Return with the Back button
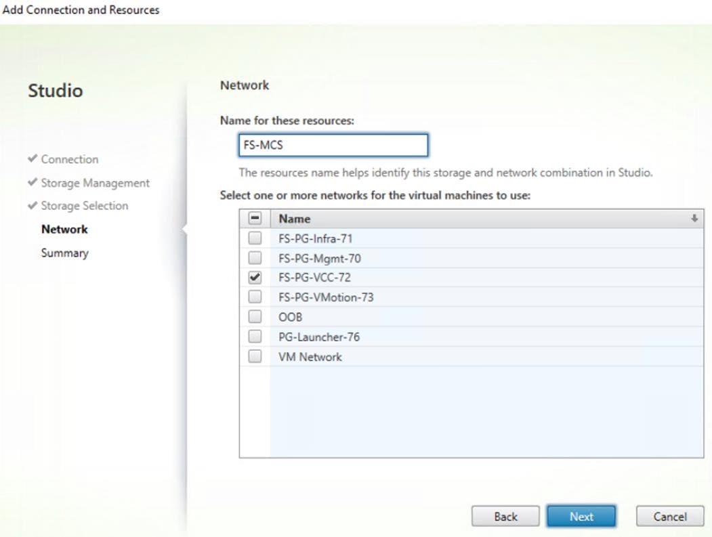Viewport: 712px width, 537px height. [x=505, y=517]
